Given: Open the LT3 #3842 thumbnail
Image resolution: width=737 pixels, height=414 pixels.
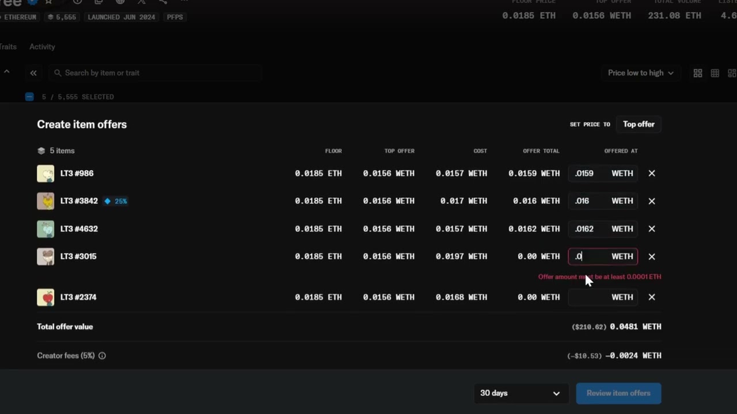Looking at the screenshot, I should click(x=45, y=201).
